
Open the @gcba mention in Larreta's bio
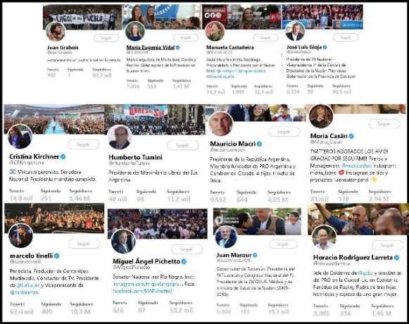point(365,273)
